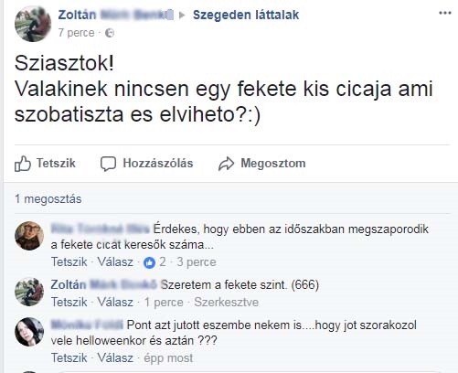Open the post options three-dots menu
The height and width of the screenshot is (373, 458).
(x=444, y=13)
